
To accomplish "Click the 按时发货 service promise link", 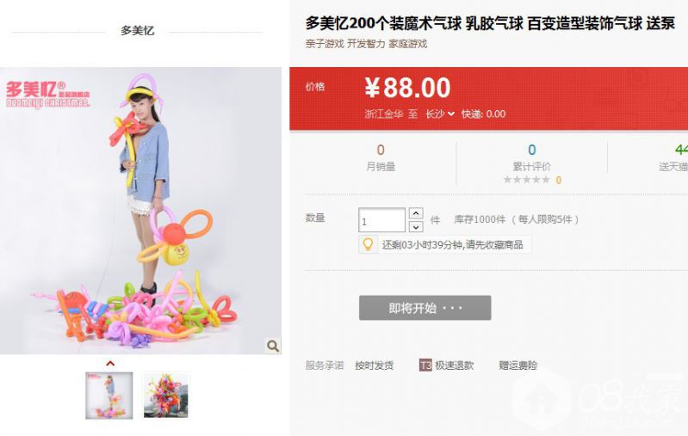I will [x=375, y=365].
